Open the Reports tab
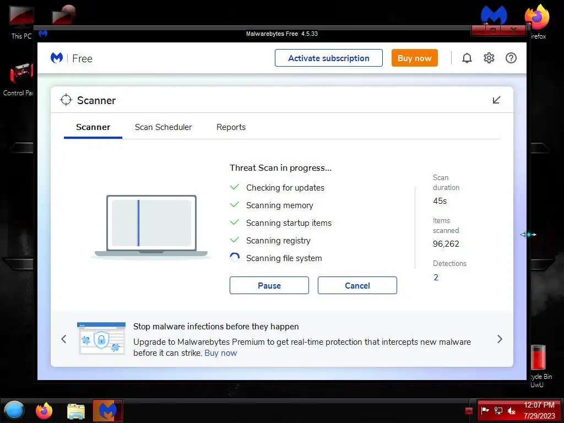 coord(231,127)
